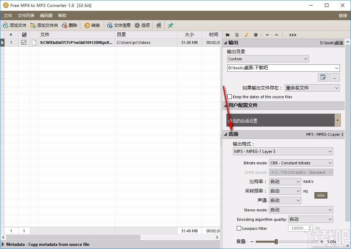Open the 采样频率 sample rate dropdown

285,191
